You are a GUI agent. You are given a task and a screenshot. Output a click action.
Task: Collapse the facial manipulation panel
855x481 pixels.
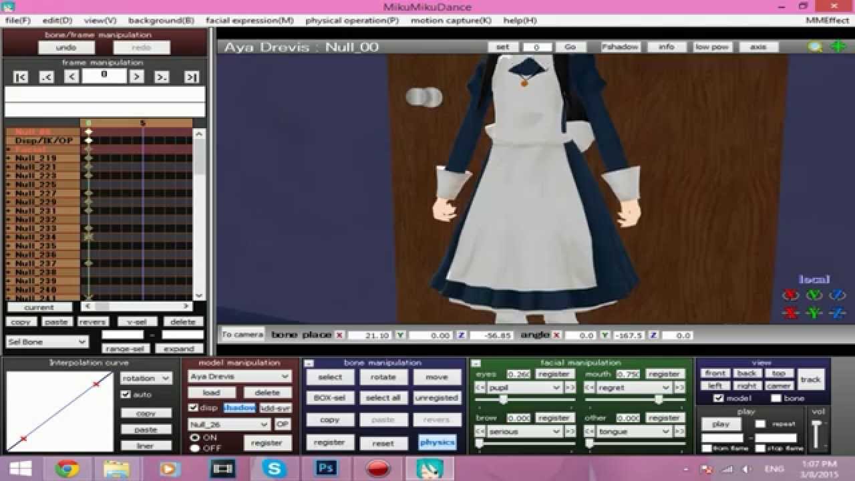click(x=476, y=363)
